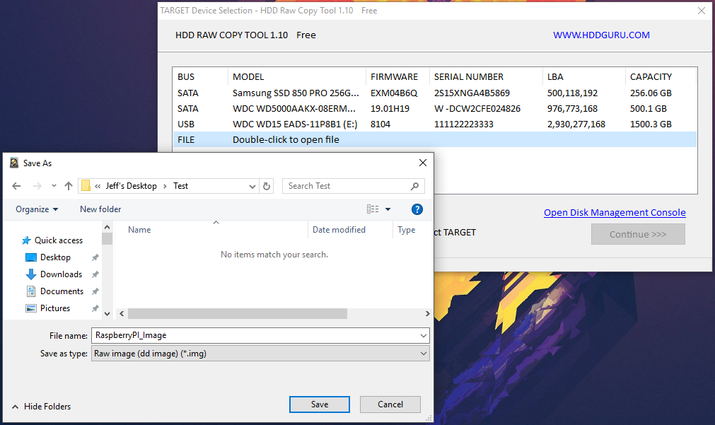Refresh the Test folder view

(x=267, y=186)
